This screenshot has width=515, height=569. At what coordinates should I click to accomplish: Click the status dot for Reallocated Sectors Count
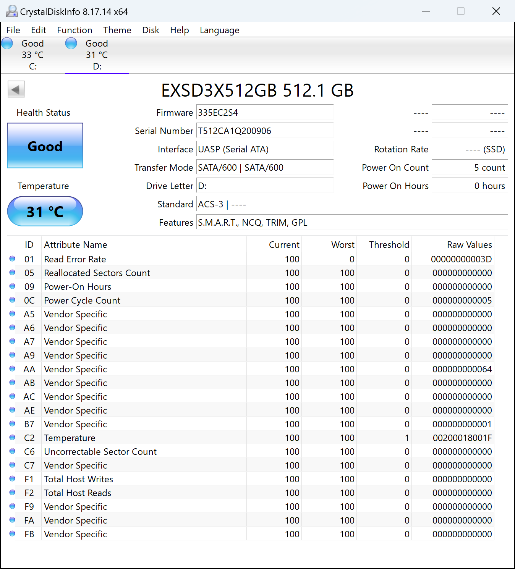pyautogui.click(x=12, y=273)
